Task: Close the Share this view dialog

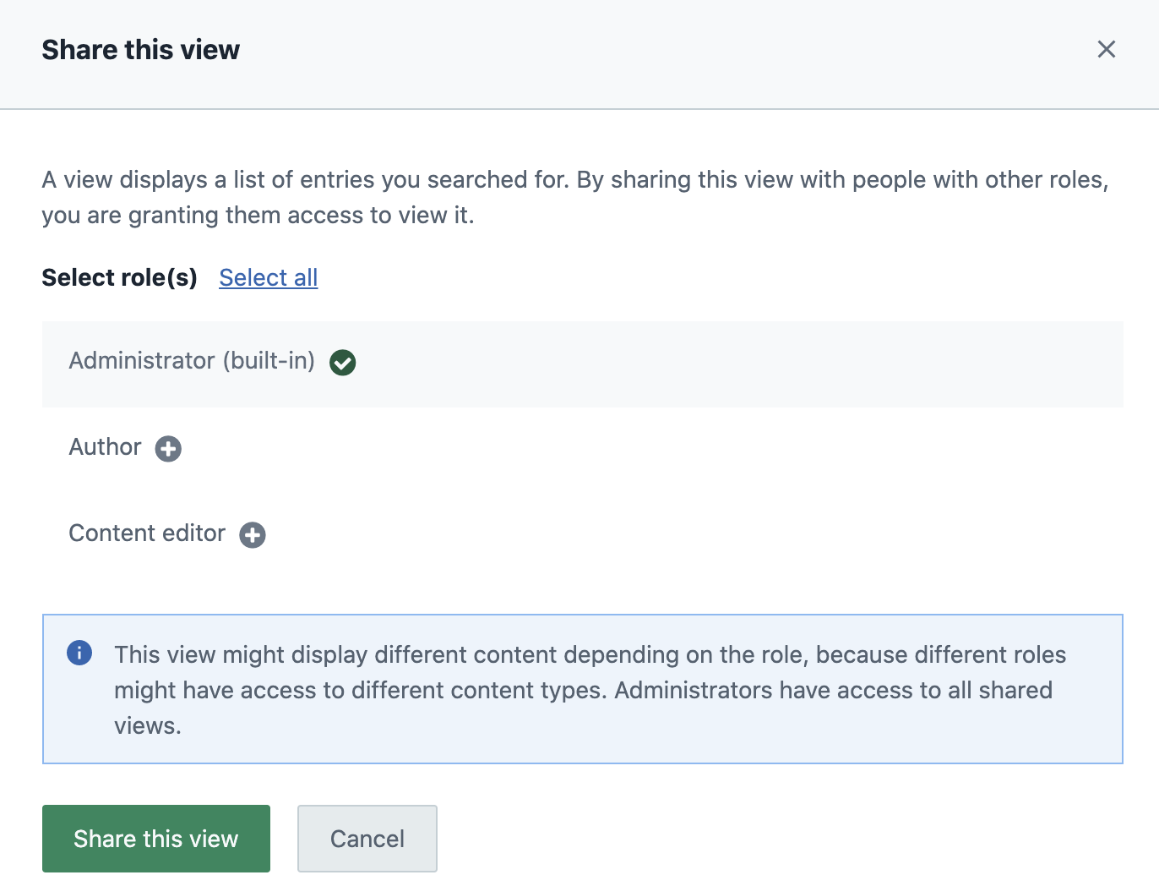Action: tap(1106, 50)
